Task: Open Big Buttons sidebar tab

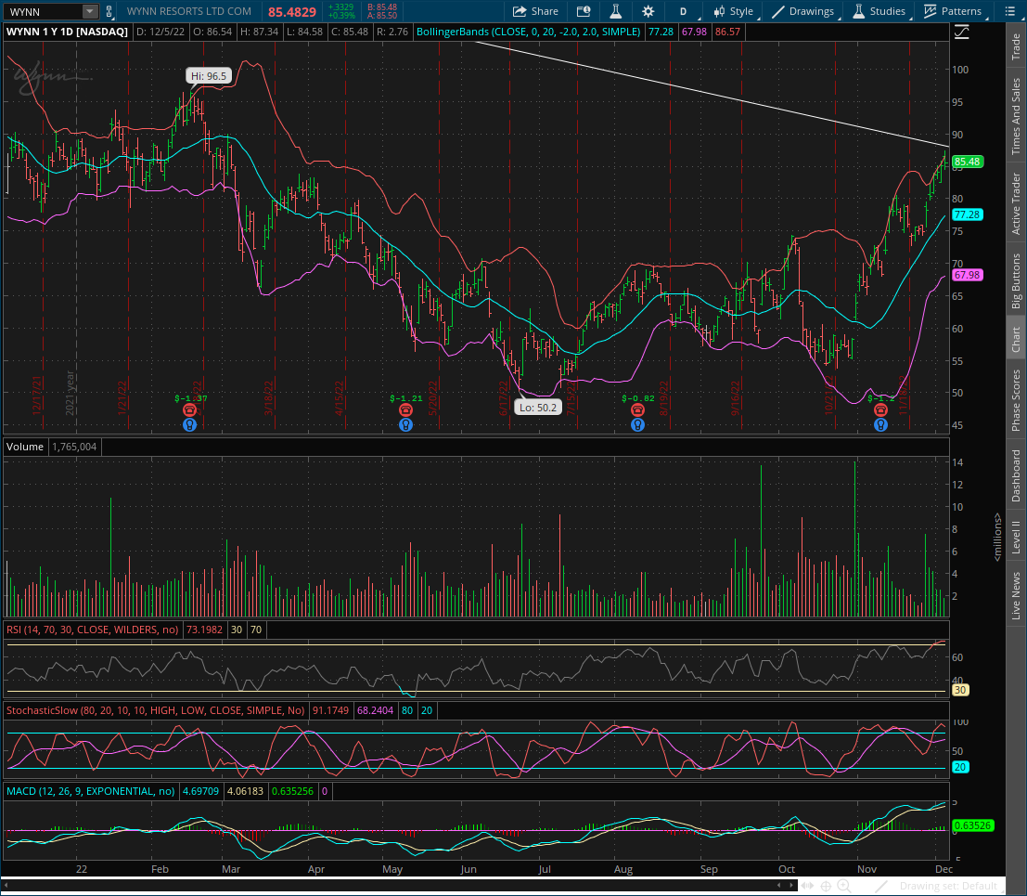Action: pos(1016,281)
